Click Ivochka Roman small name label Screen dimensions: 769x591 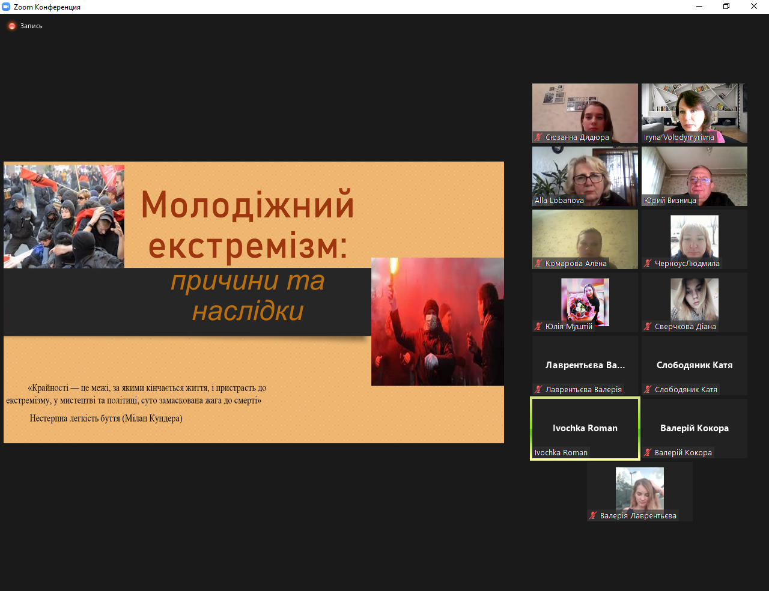(561, 453)
